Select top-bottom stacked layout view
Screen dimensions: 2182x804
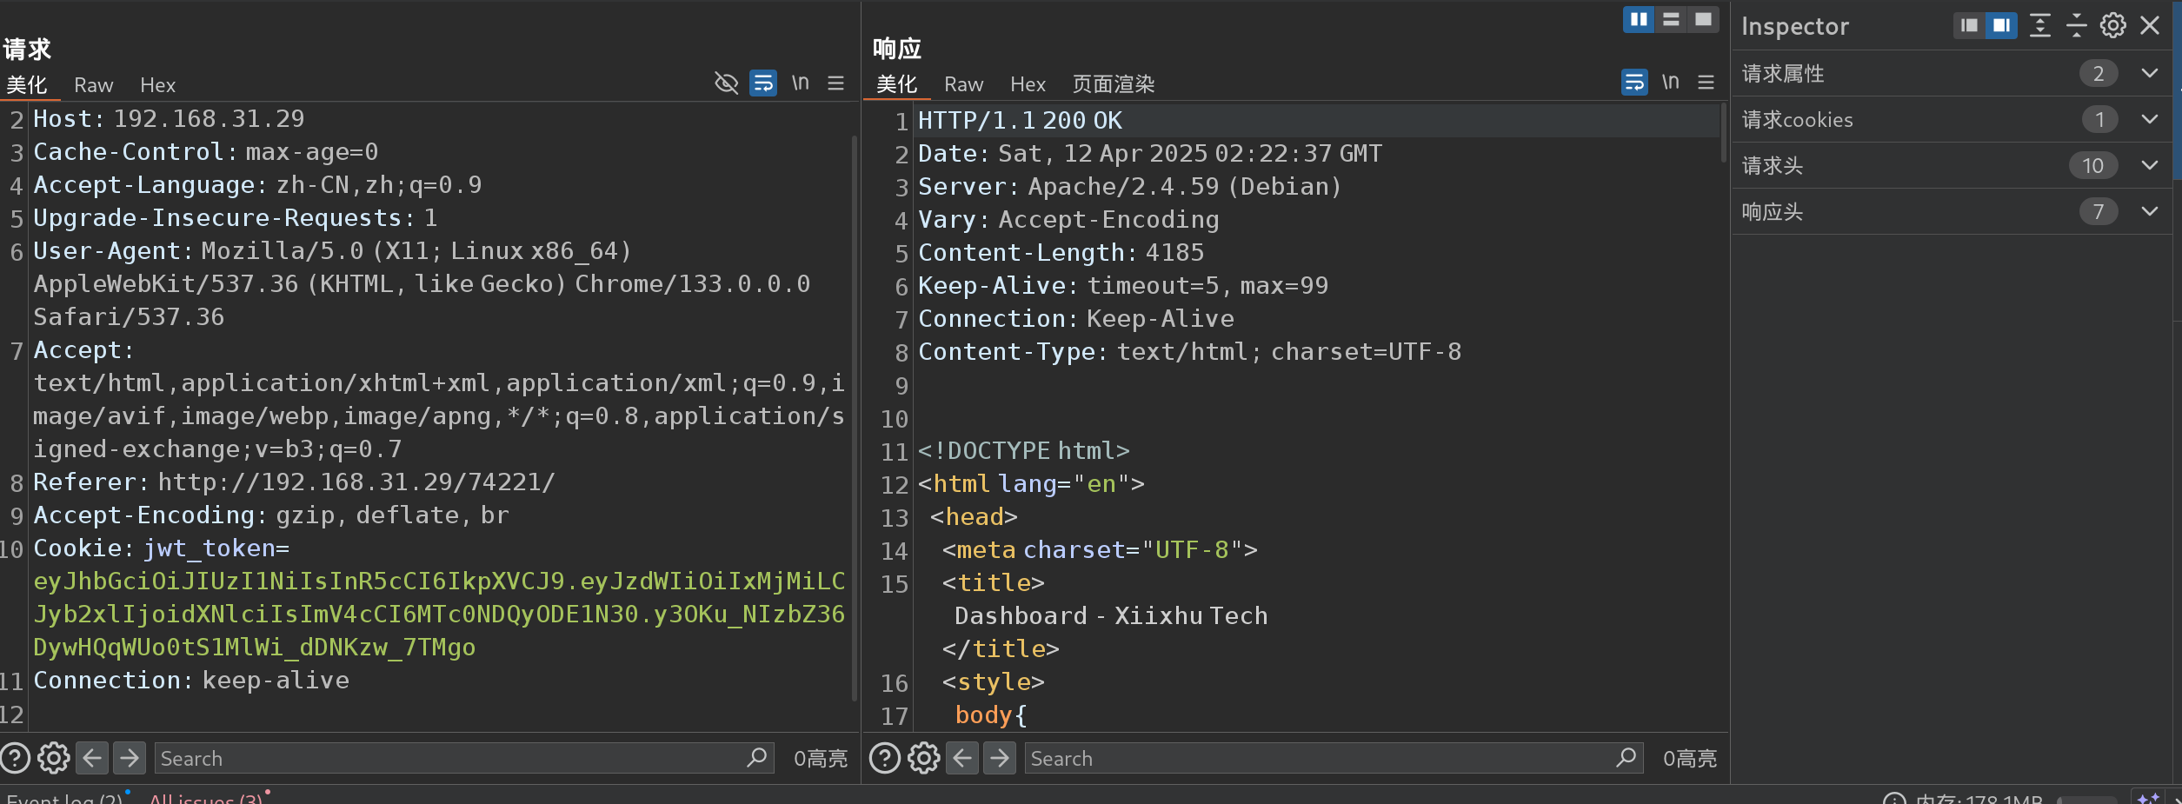click(x=1671, y=19)
